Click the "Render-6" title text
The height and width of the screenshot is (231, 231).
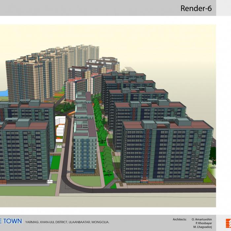(x=196, y=8)
